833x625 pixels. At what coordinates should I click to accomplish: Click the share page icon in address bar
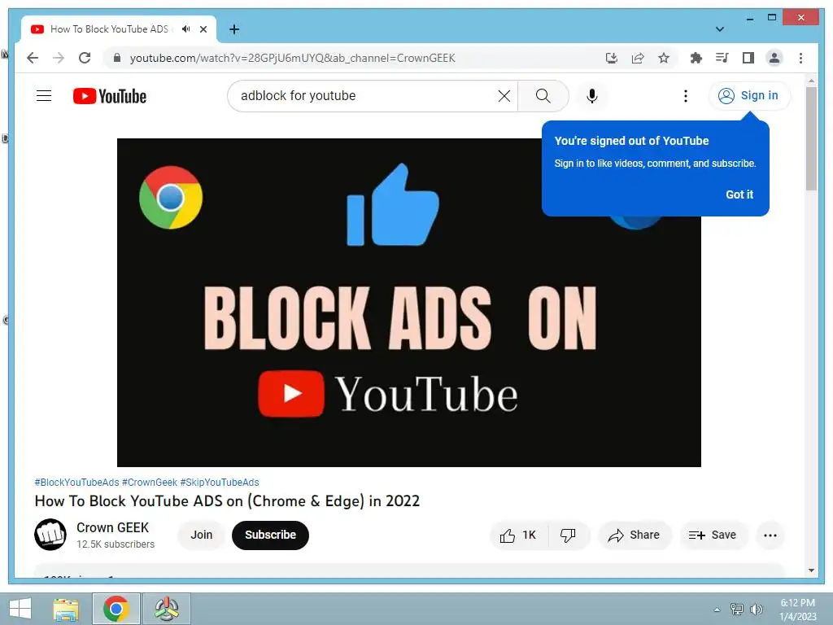[638, 58]
